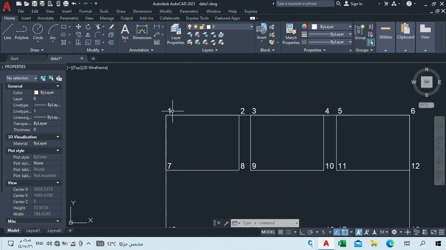Toggle ortho mode in status bar
Screen dimensions: 446x250
(302, 232)
